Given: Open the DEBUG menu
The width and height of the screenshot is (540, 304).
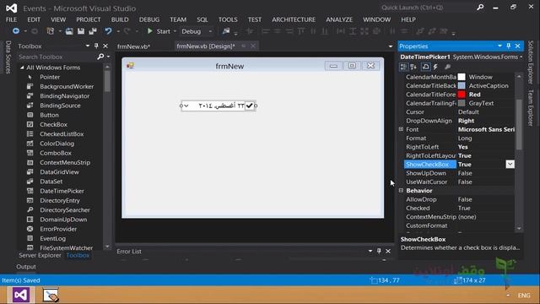Looking at the screenshot, I should pos(149,19).
